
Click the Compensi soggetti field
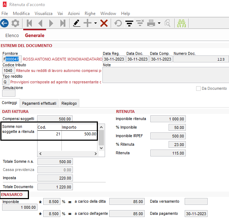55,119
